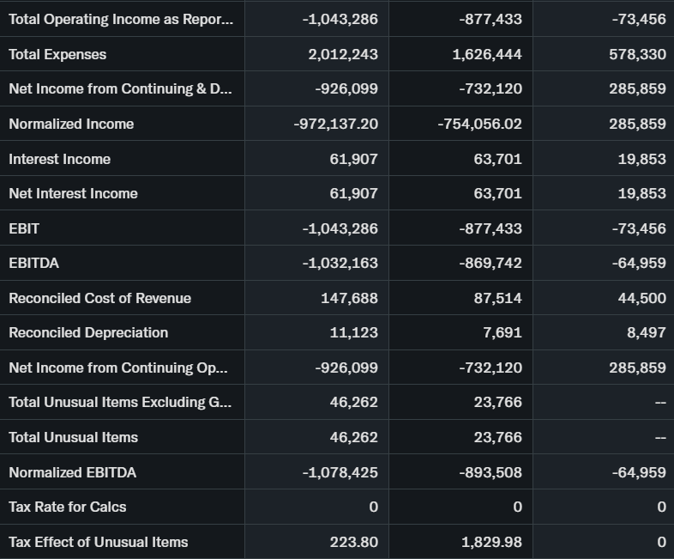The width and height of the screenshot is (674, 559).
Task: Select the Reconciled Cost of Revenue label
Action: tap(99, 298)
